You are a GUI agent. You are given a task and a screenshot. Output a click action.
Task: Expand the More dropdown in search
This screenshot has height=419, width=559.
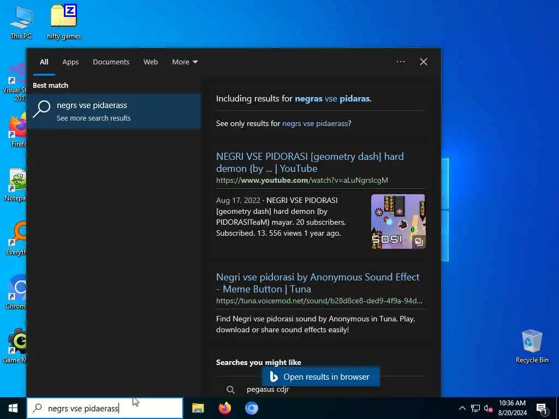click(185, 62)
